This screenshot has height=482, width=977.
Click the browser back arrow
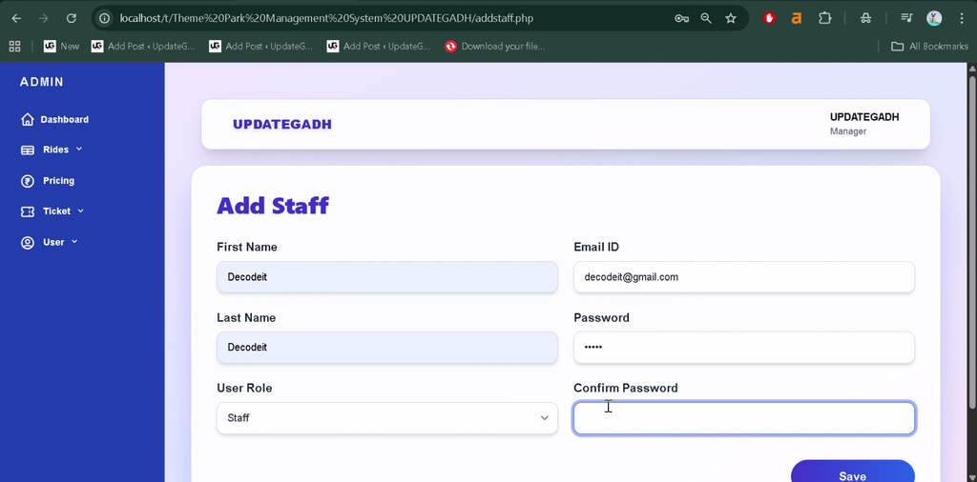point(16,18)
